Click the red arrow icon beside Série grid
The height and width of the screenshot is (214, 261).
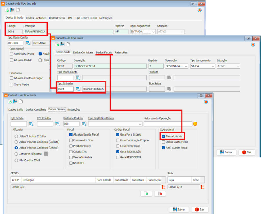click(x=202, y=187)
